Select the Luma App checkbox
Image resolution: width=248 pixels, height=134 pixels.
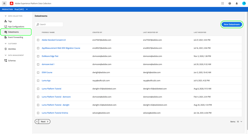(x=38, y=81)
